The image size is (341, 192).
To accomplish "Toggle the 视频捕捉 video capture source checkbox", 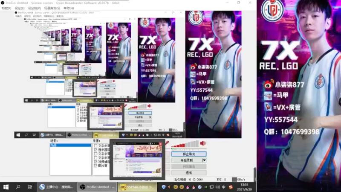I will (x=95, y=162).
